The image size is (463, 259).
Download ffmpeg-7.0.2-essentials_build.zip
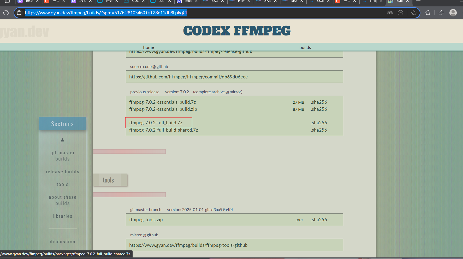click(x=163, y=109)
